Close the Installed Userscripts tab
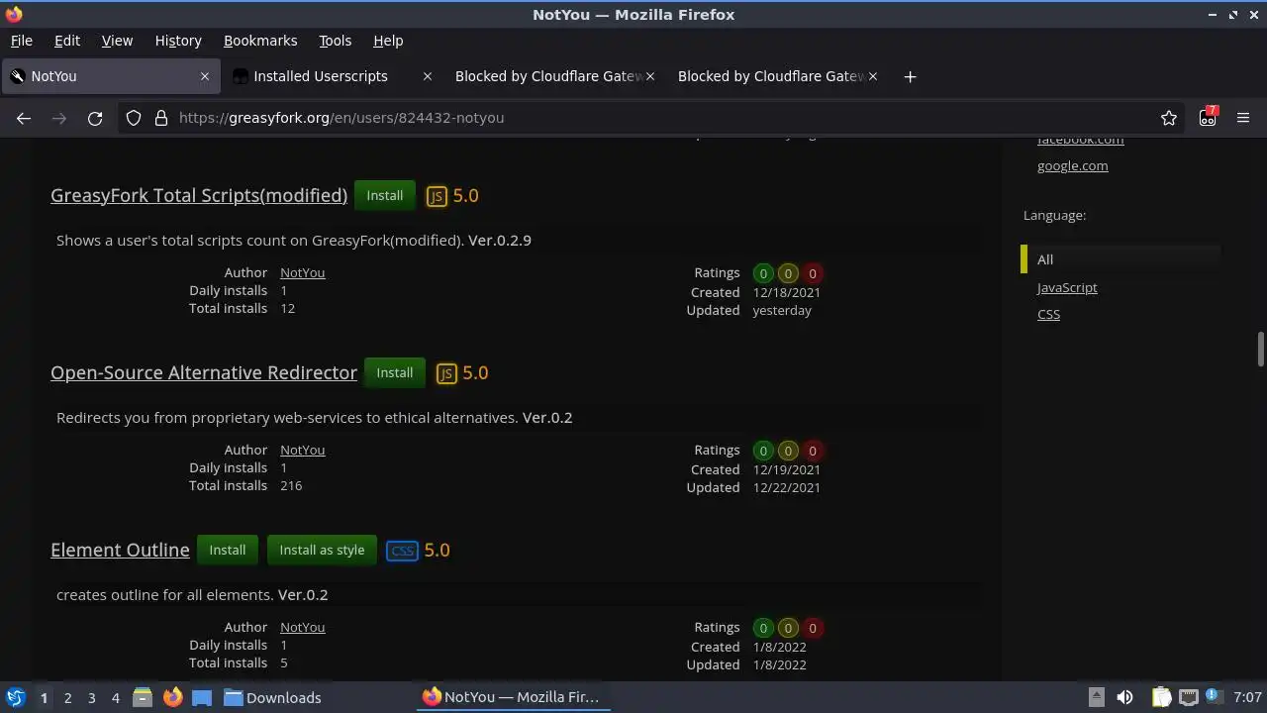 tap(428, 76)
